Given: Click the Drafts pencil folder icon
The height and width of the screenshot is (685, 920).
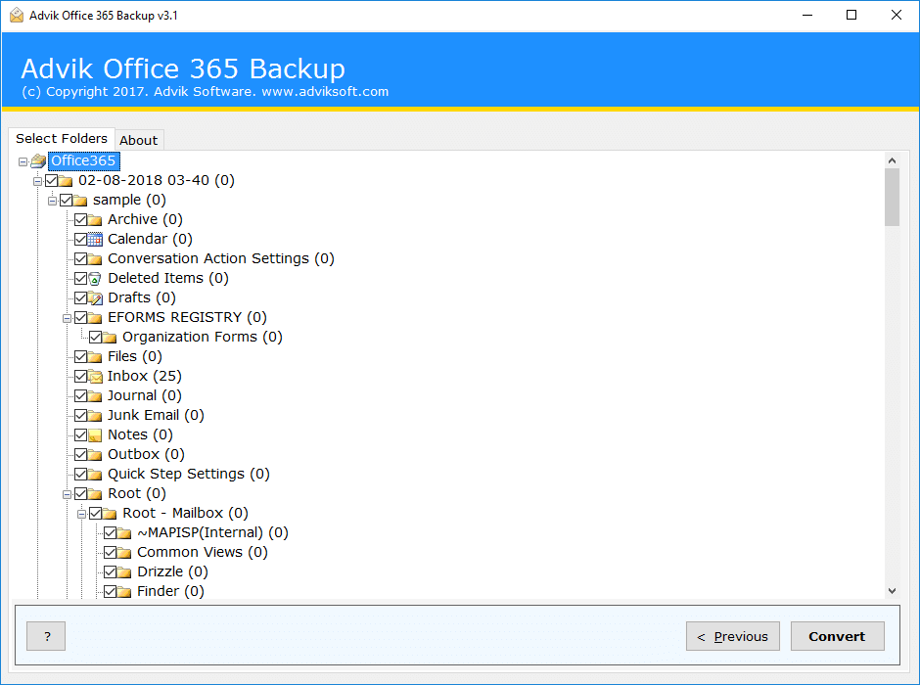Looking at the screenshot, I should point(95,297).
